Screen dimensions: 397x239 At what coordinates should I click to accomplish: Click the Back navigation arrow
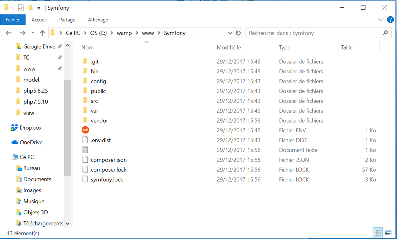9,33
